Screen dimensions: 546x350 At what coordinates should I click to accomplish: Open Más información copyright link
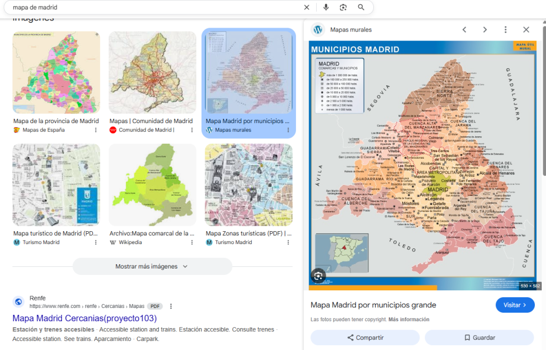(x=408, y=320)
